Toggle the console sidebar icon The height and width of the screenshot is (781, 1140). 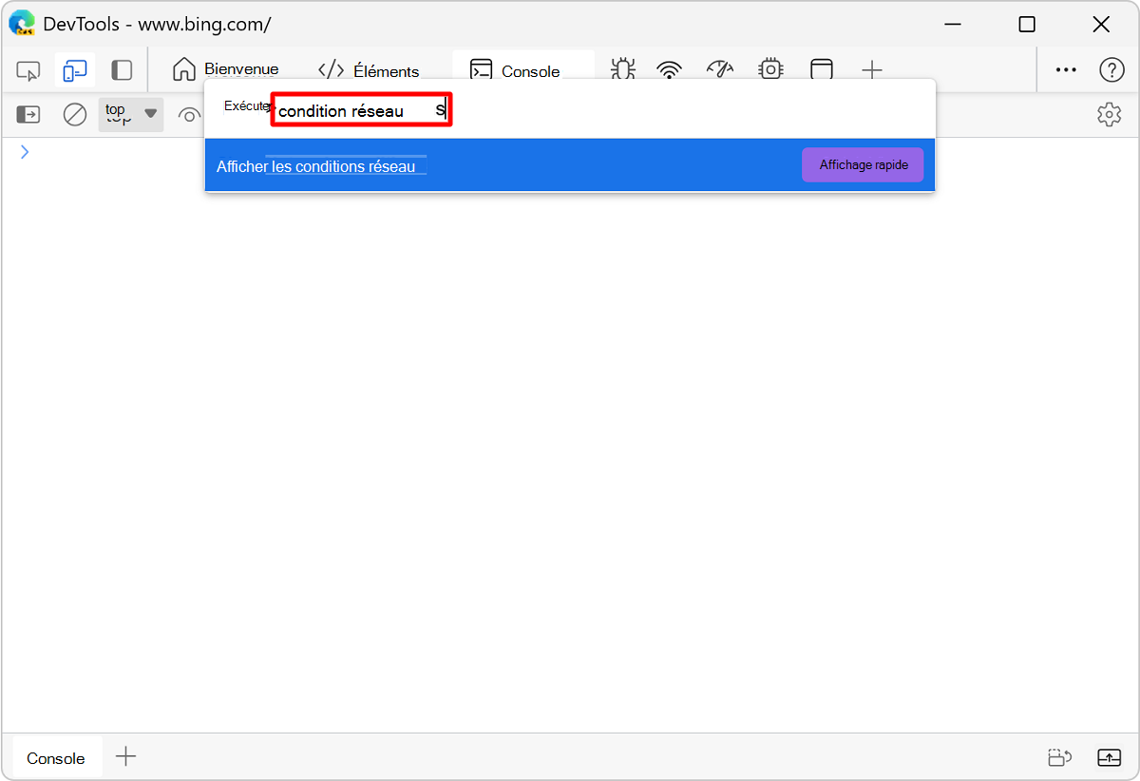[28, 115]
